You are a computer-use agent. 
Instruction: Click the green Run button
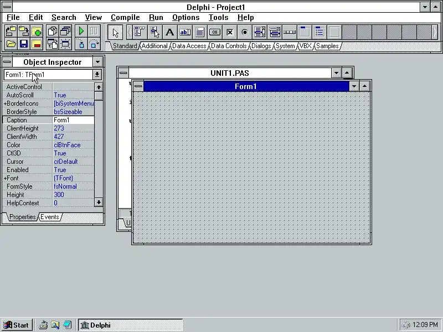click(81, 31)
